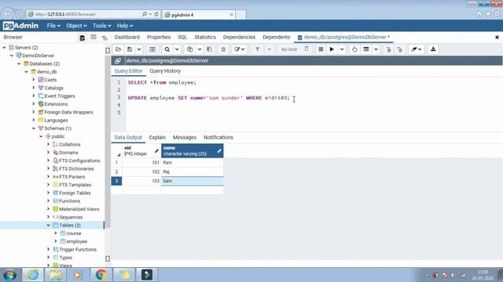
Task: Select the employee table in tree
Action: point(77,241)
